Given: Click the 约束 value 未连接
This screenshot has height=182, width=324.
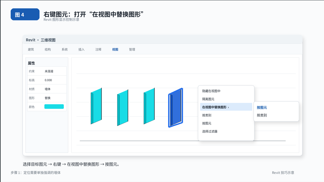Looking at the screenshot, I should 49,71.
